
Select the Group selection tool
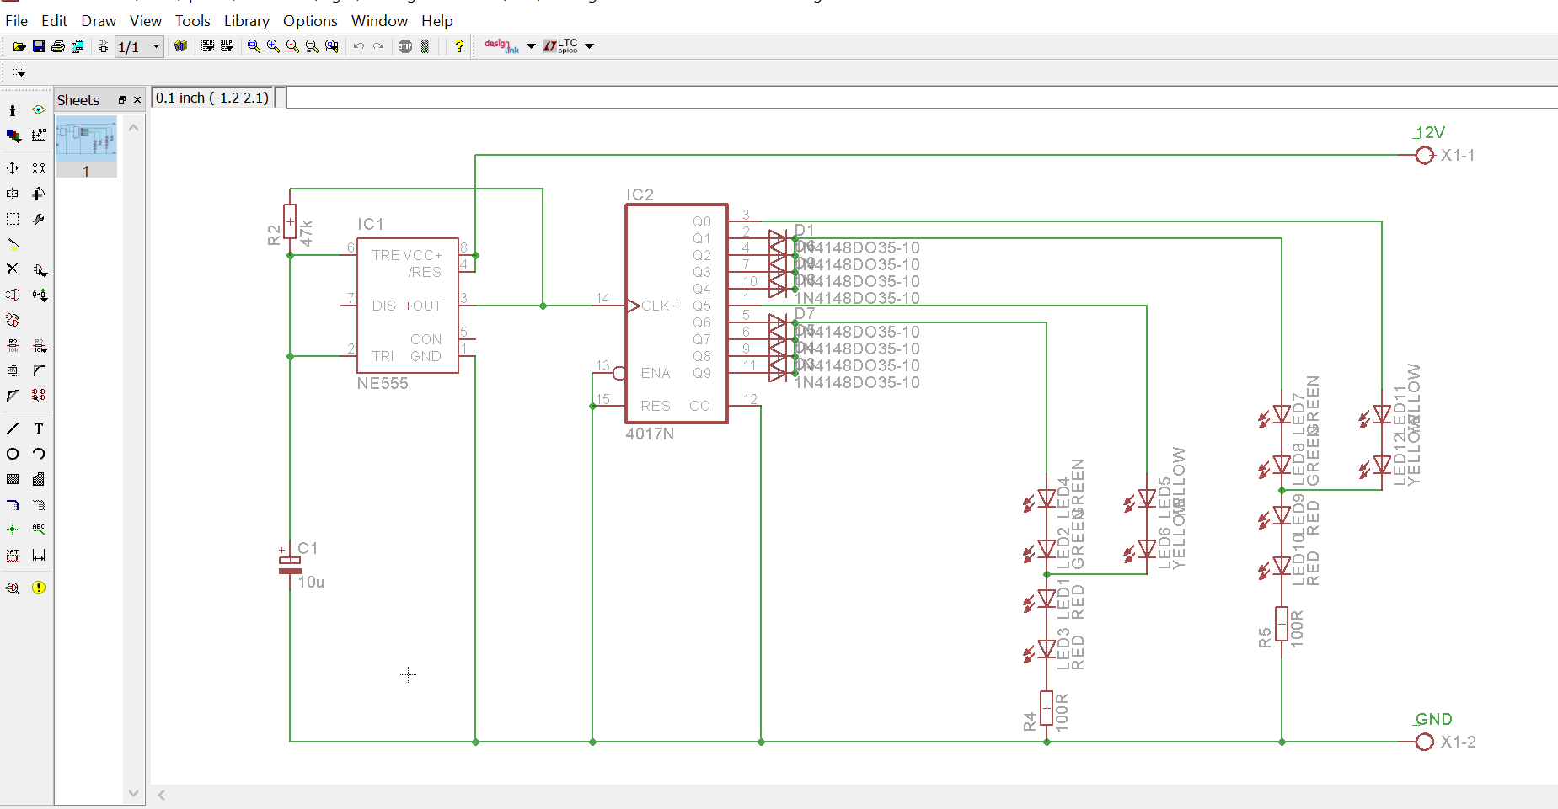click(x=13, y=219)
